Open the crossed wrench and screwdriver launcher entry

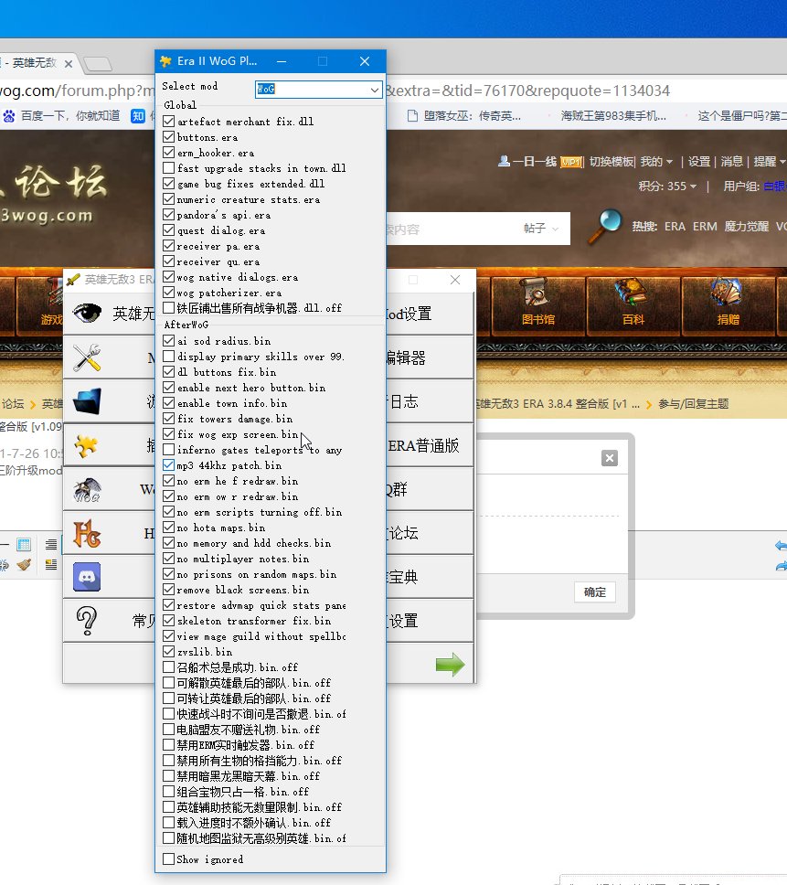click(x=86, y=357)
